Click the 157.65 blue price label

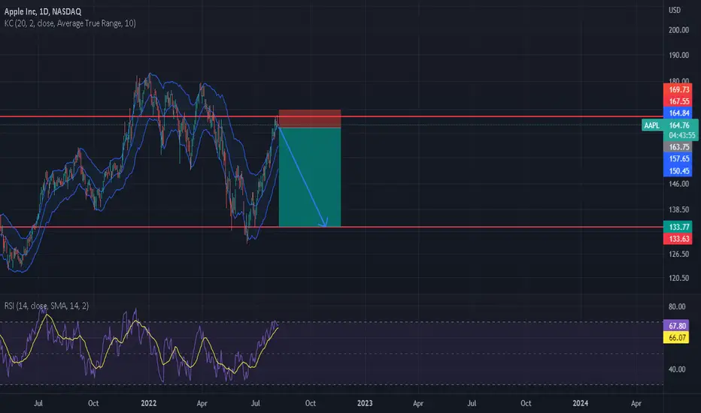(678, 158)
